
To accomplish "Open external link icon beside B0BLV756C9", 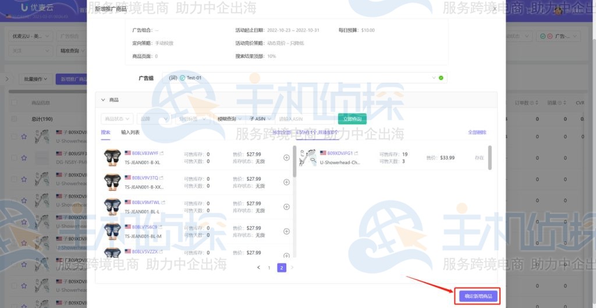I will coord(161,227).
